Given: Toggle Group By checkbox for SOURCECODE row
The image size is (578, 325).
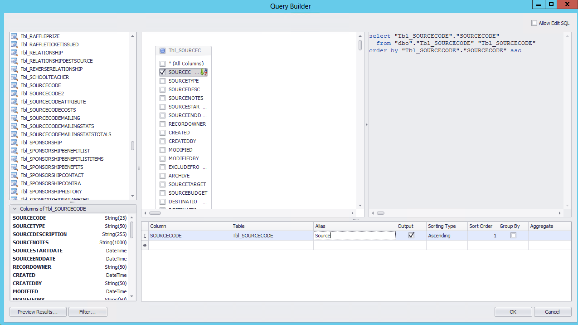Looking at the screenshot, I should pyautogui.click(x=513, y=236).
